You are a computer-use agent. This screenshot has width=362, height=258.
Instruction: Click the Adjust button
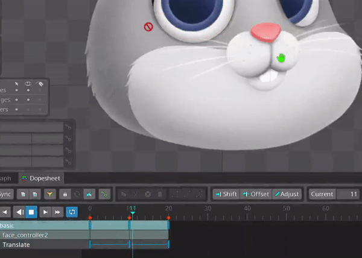pos(287,194)
